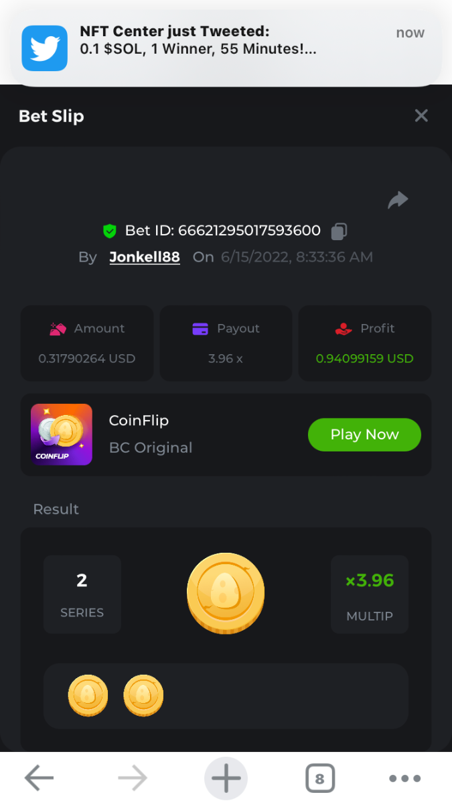This screenshot has width=452, height=805.
Task: Close the Bet Slip panel
Action: (421, 116)
